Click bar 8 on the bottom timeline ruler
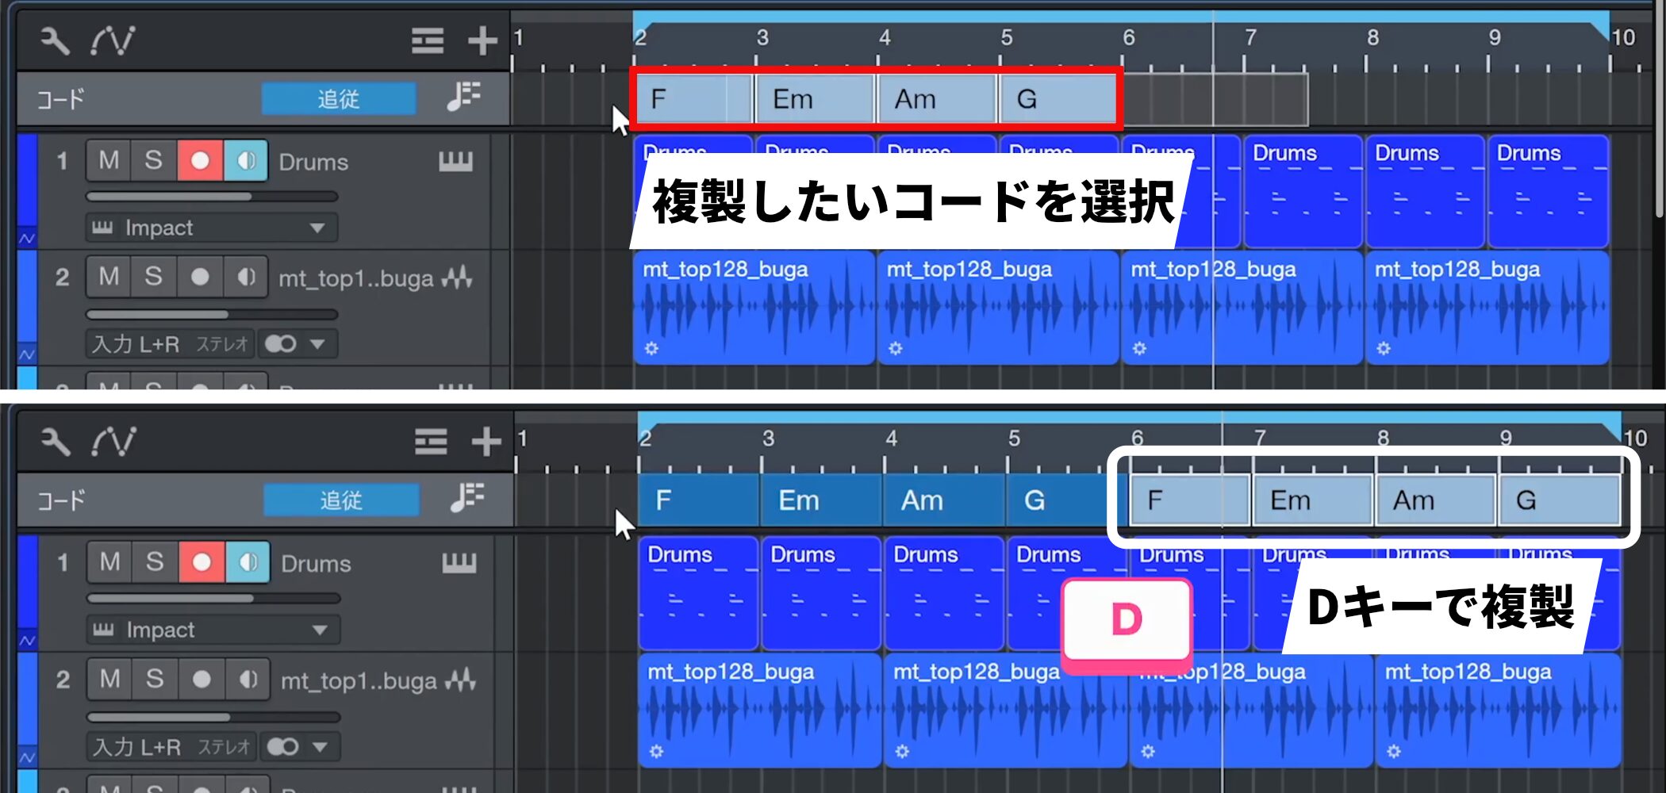 (1382, 440)
